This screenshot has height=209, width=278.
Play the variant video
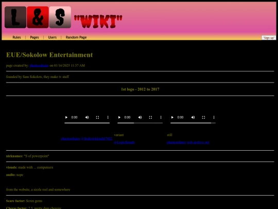pyautogui.click(x=119, y=117)
